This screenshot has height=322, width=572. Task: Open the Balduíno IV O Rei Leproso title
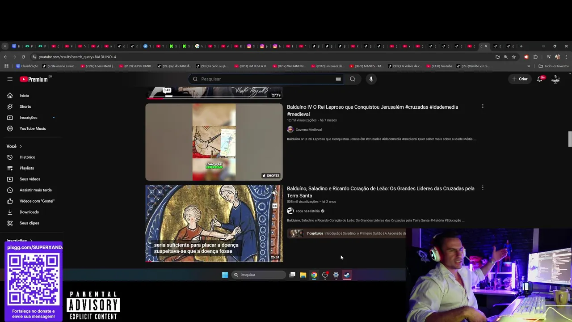point(372,110)
